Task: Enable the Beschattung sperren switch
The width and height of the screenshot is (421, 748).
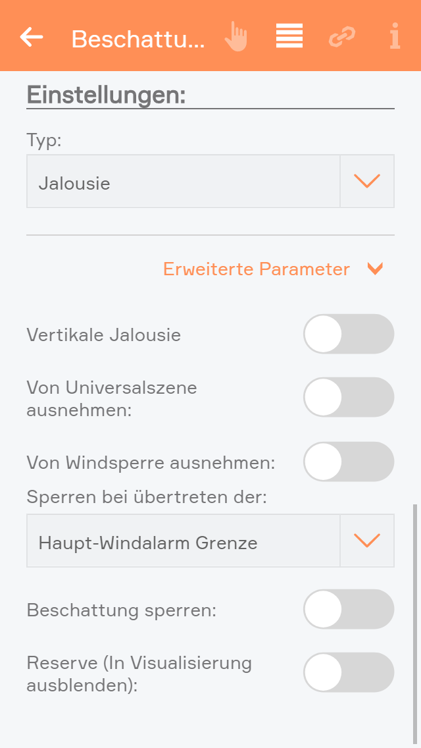Action: [348, 609]
